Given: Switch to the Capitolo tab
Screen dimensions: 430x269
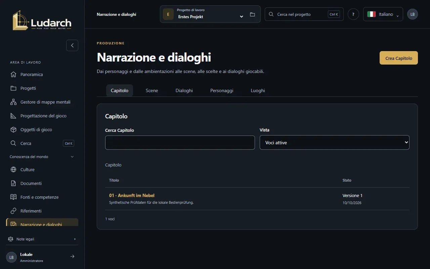Looking at the screenshot, I should [x=120, y=90].
